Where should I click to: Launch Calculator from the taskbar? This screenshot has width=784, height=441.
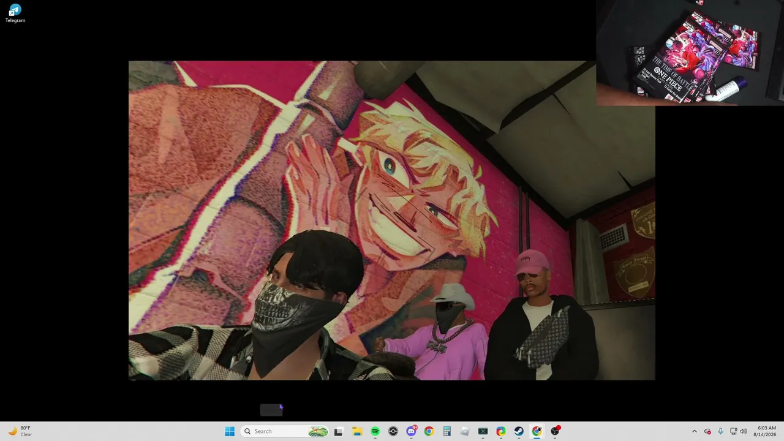pyautogui.click(x=447, y=431)
